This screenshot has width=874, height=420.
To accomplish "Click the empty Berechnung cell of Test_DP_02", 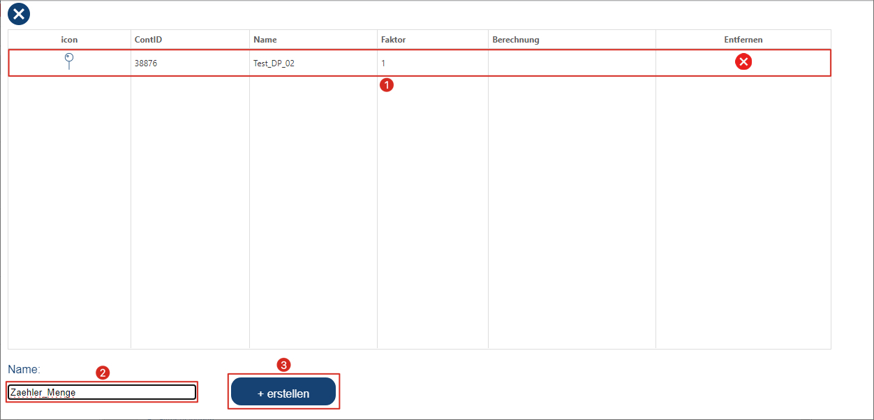I will pos(572,63).
